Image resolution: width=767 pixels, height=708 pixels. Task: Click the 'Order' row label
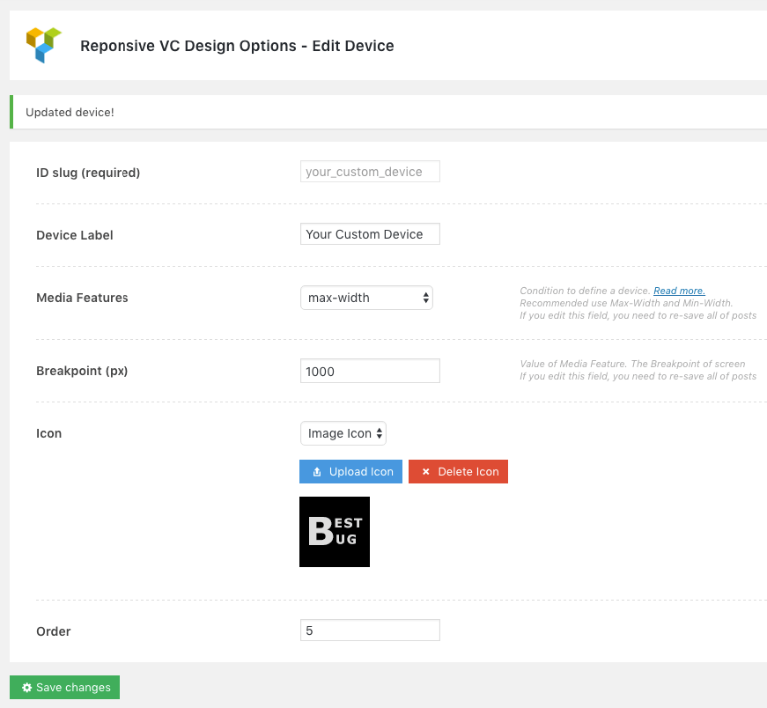pos(54,631)
